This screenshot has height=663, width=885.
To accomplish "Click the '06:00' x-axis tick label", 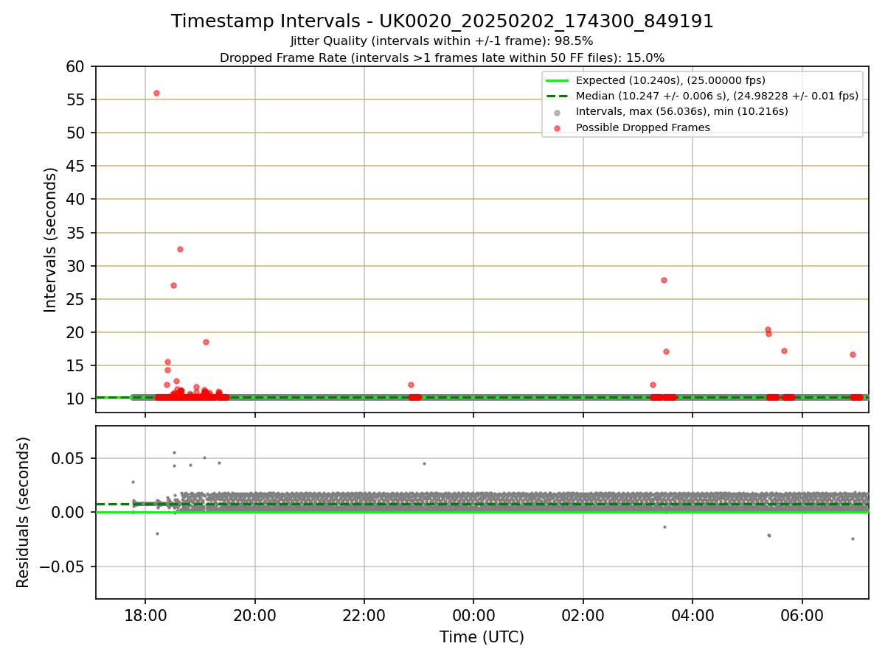I will tap(802, 615).
